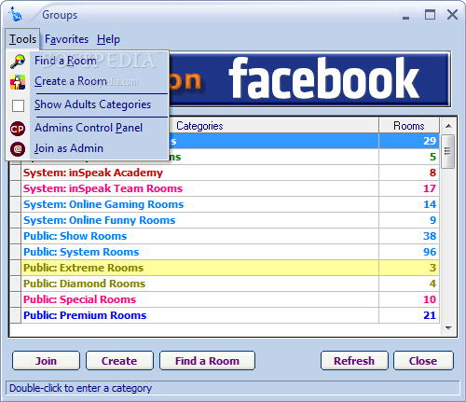The width and height of the screenshot is (466, 402).
Task: Select Public: Diamond Rooms category
Action: coord(200,284)
